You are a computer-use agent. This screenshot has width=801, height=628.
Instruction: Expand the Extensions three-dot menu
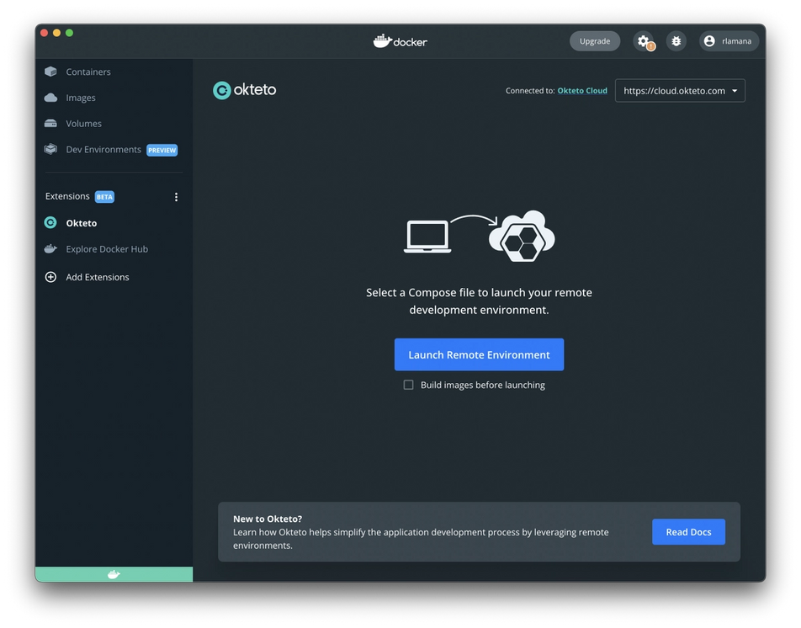pos(176,196)
